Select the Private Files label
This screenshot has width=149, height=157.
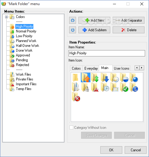[25, 79]
